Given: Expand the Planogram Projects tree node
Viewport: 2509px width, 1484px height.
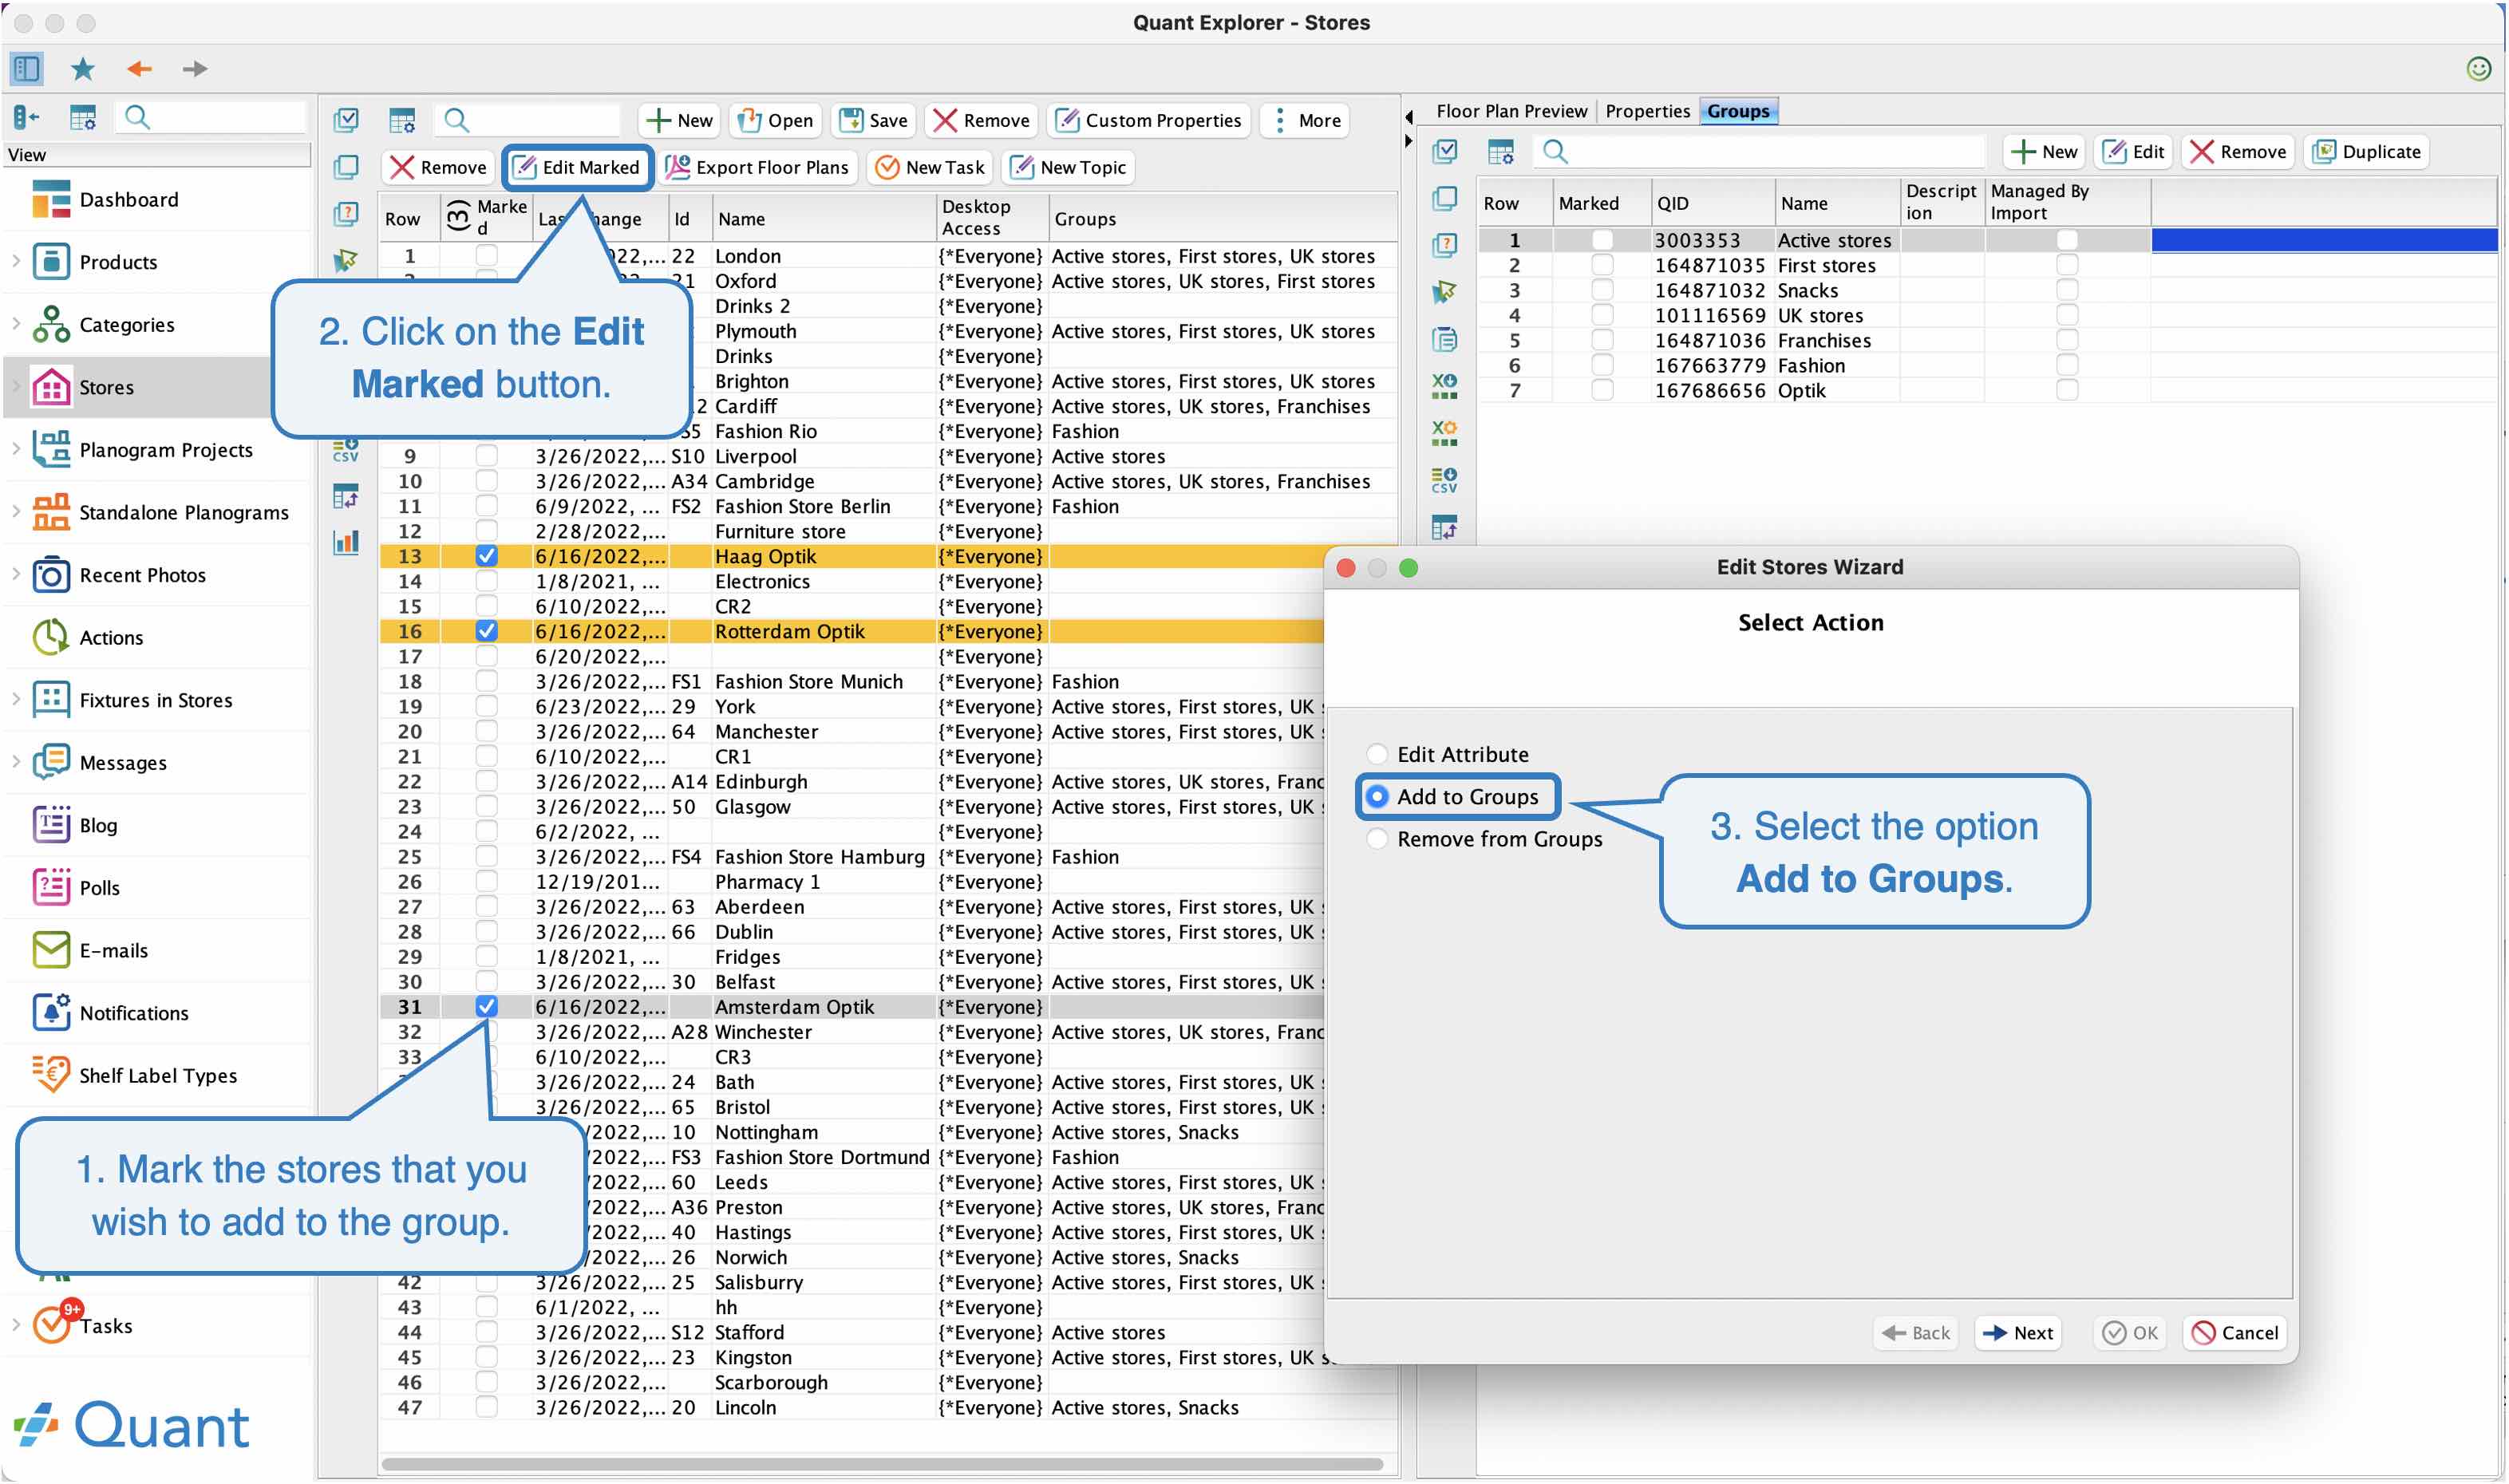Looking at the screenshot, I should pos(16,449).
